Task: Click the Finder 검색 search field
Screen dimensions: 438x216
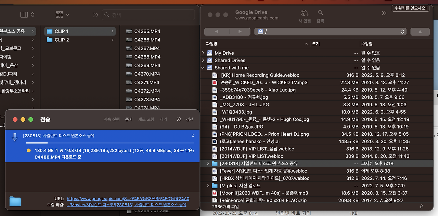Action: click(x=148, y=15)
